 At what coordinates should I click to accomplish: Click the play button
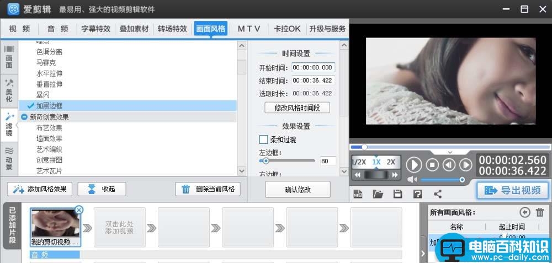click(x=414, y=164)
